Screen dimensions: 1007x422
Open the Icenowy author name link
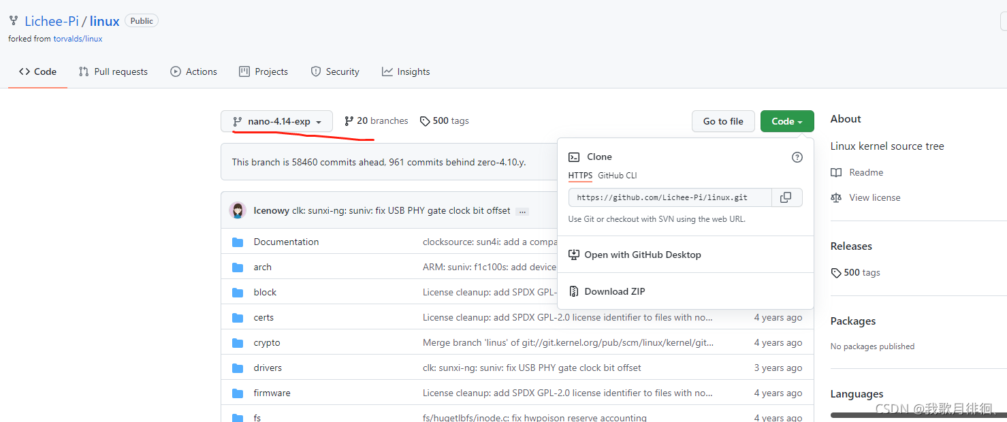click(x=271, y=210)
